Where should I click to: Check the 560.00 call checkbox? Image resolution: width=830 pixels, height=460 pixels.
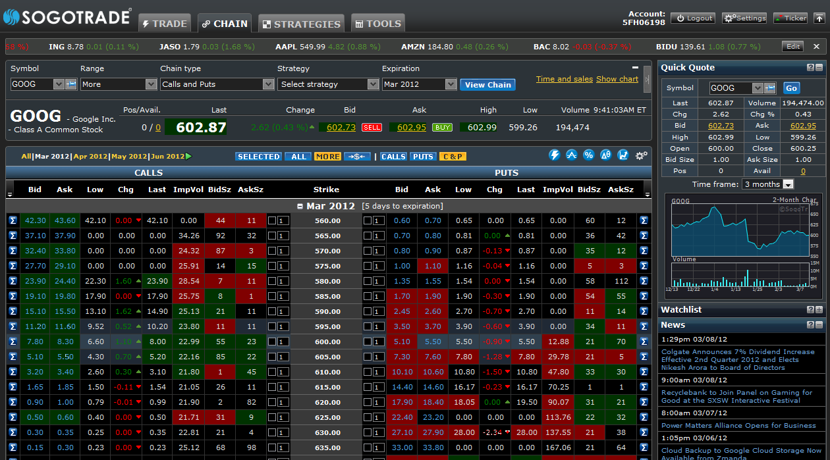[272, 220]
